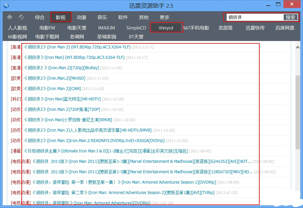Open 钢铁侠 蓝光转压[HR-HDTV] result
The width and height of the screenshot is (303, 208).
click(x=62, y=99)
